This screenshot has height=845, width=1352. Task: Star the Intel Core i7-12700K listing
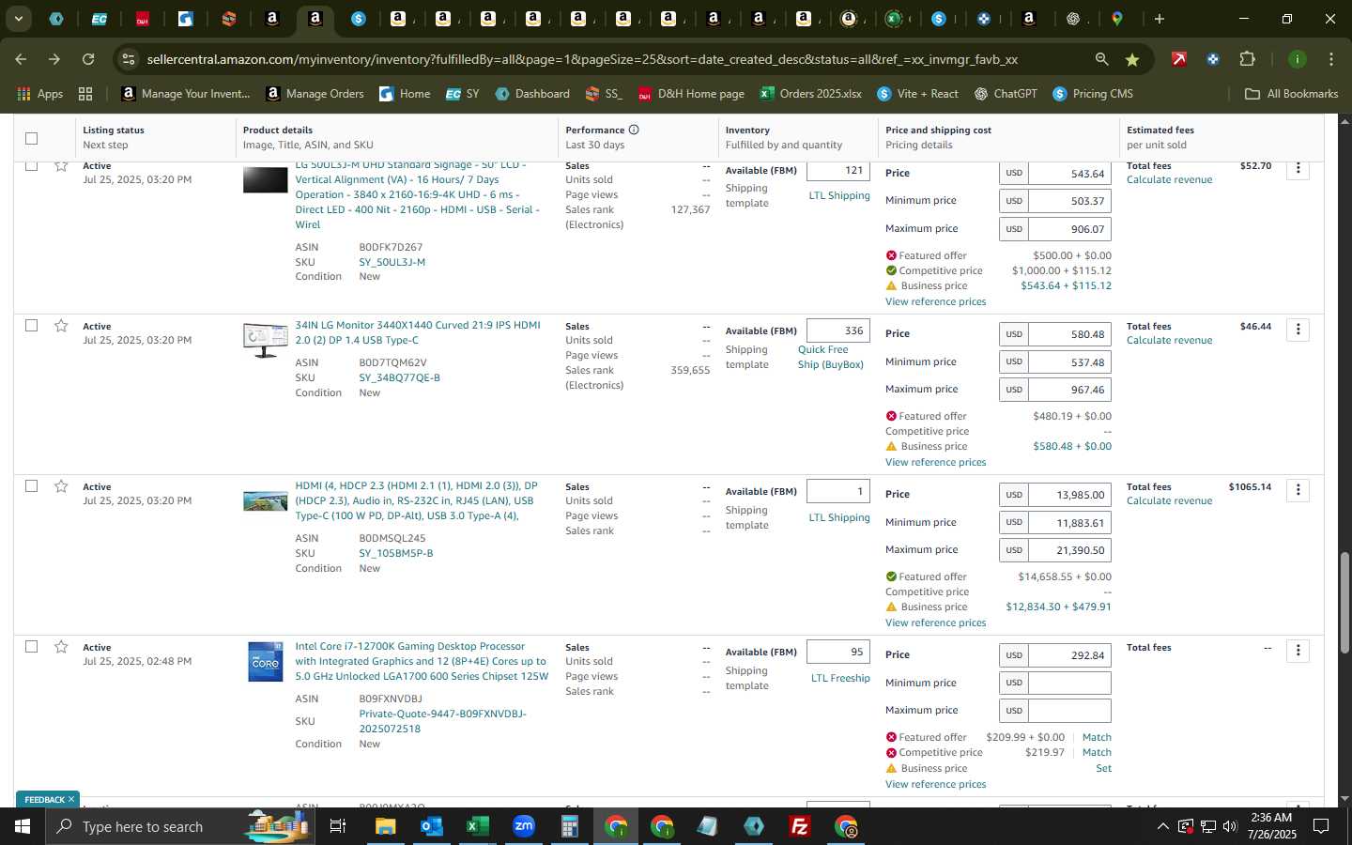click(x=61, y=647)
